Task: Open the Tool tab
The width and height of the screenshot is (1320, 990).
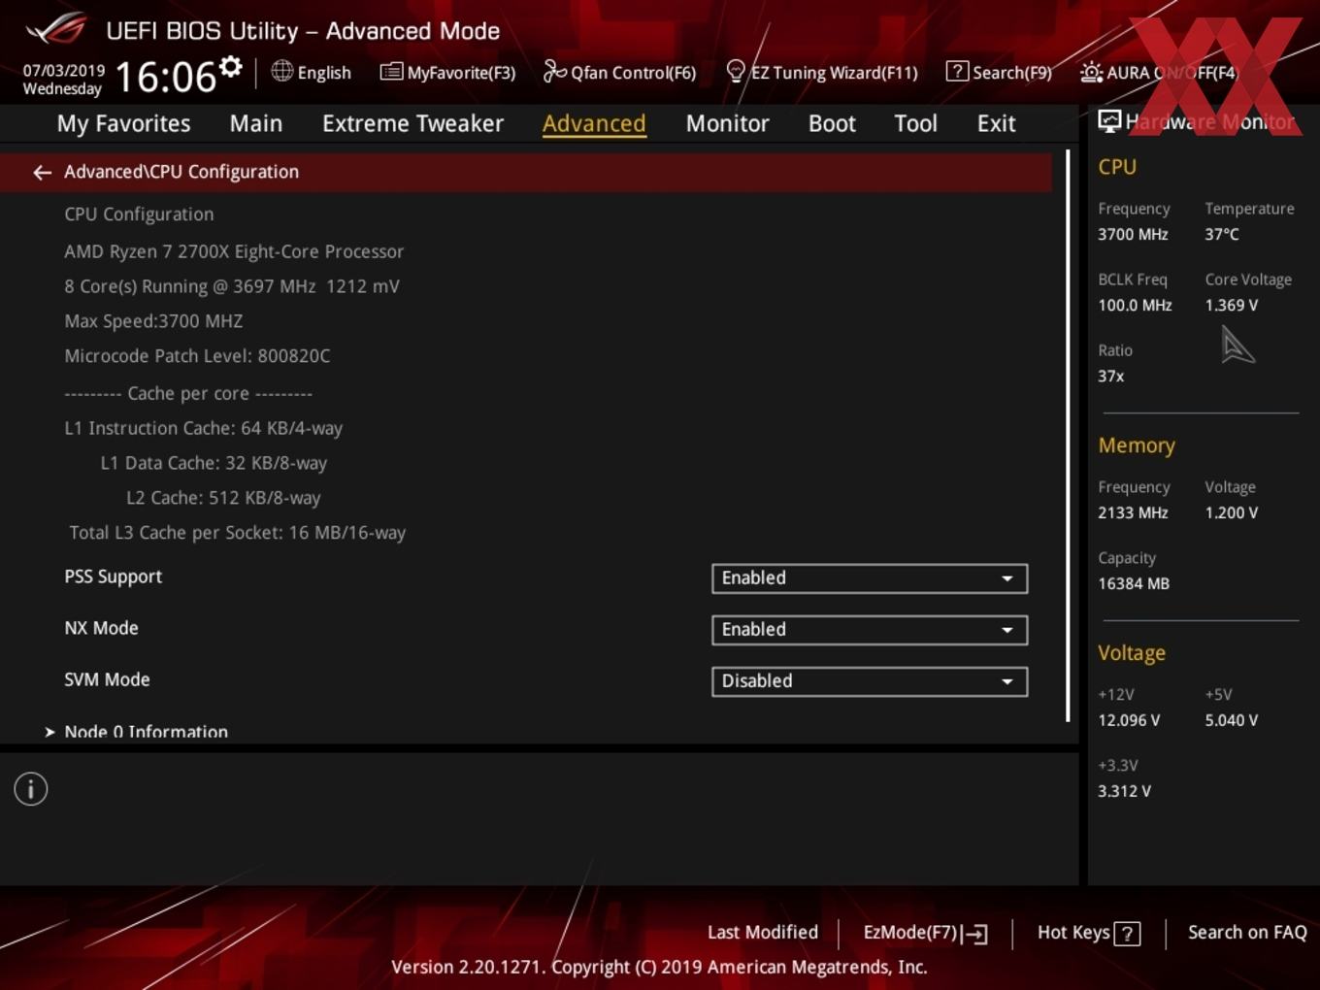Action: 915,123
